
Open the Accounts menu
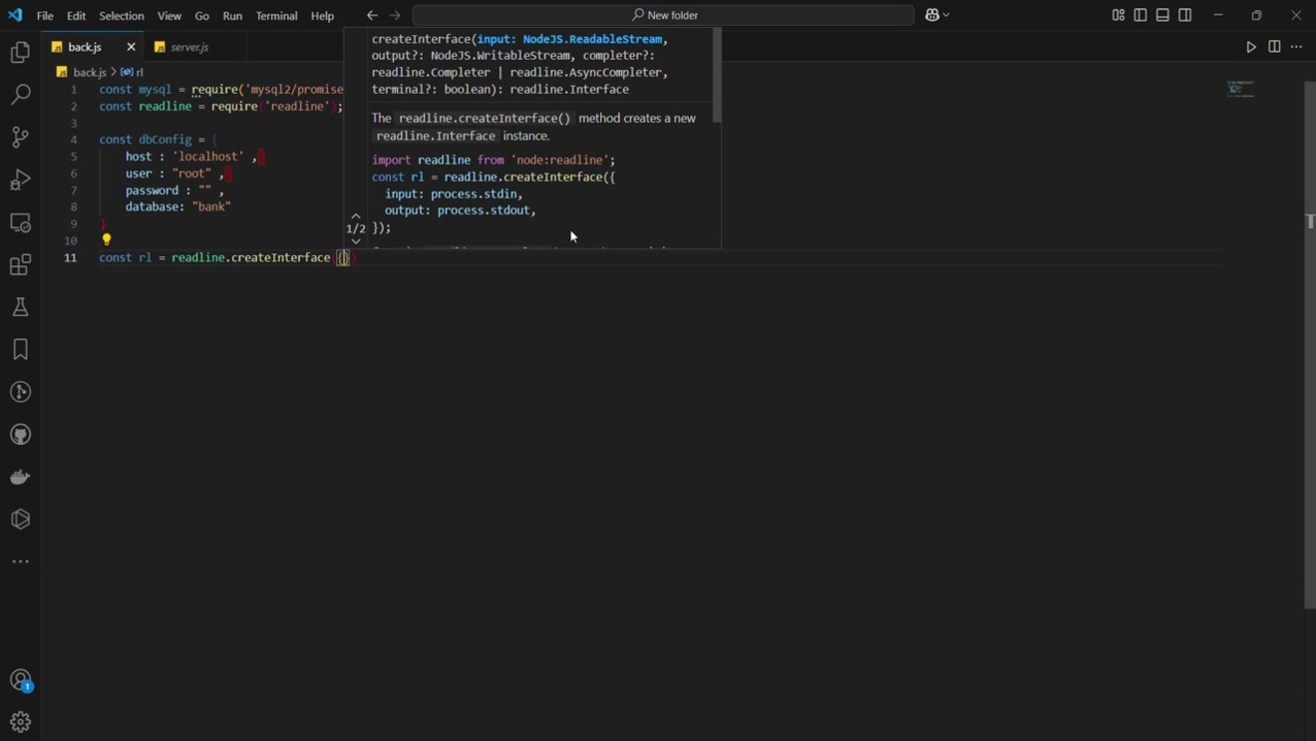click(20, 680)
